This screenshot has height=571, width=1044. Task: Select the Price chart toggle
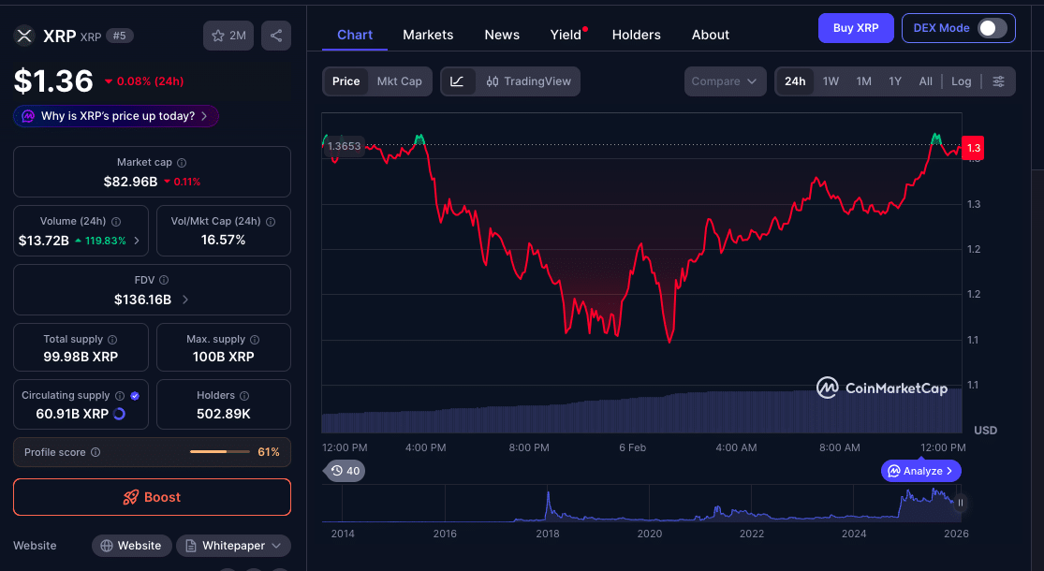tap(346, 81)
